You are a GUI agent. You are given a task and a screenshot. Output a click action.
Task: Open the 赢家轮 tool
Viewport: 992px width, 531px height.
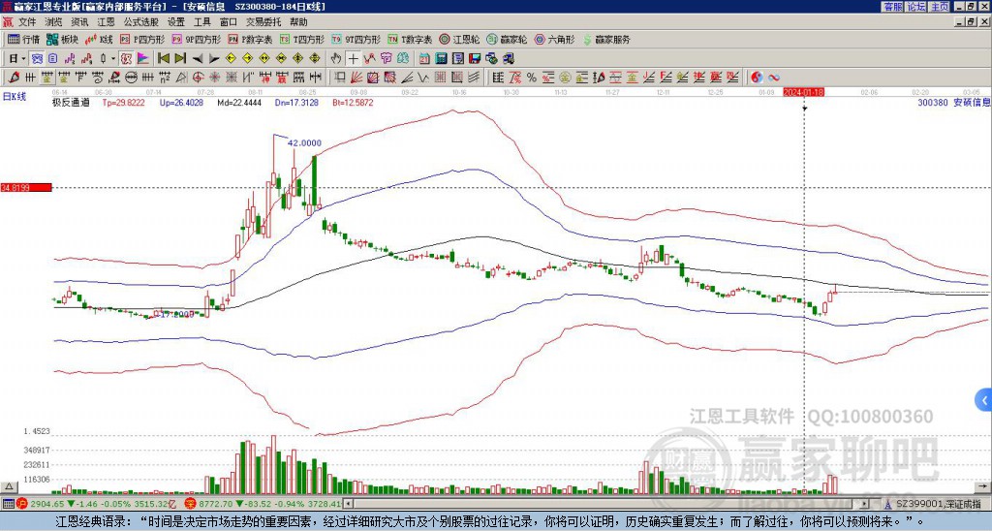point(508,39)
